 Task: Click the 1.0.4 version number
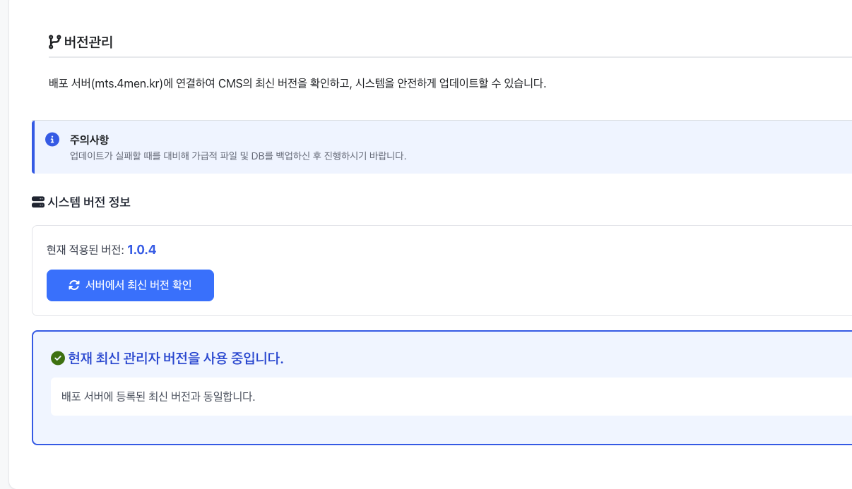pyautogui.click(x=141, y=250)
